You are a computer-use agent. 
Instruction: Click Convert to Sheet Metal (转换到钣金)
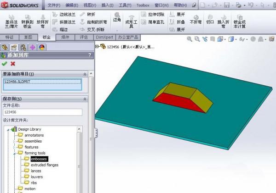tap(27, 22)
